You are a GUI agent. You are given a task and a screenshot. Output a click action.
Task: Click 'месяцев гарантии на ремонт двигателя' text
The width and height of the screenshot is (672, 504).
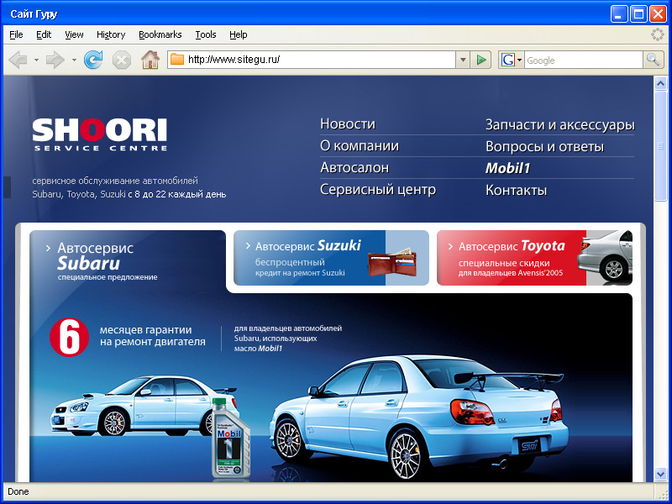pyautogui.click(x=153, y=336)
